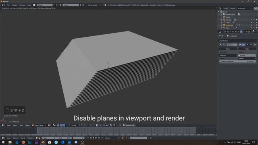Open the File menu

(x=8, y=5)
